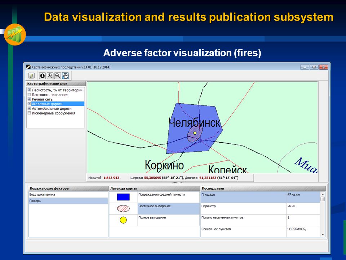Click scroll down arrow in Последствия table

click(x=323, y=235)
